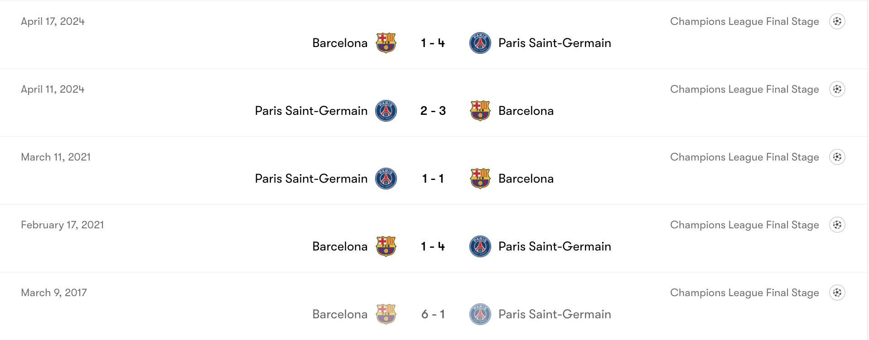Screen dimensions: 869x340
Task: Click Champions League ball icon for April 17, 2024
Action: pos(837,21)
